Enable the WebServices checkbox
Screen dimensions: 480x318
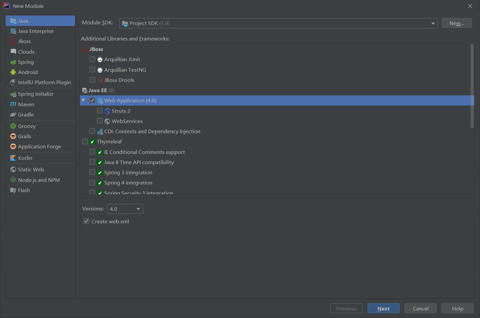pyautogui.click(x=100, y=121)
